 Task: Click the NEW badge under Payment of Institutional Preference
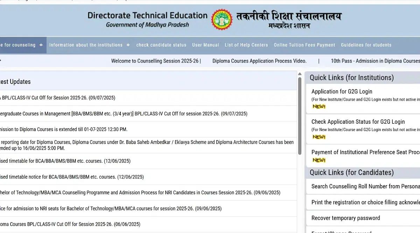point(319,160)
